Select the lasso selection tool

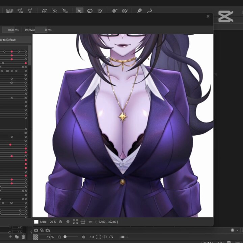point(90,11)
